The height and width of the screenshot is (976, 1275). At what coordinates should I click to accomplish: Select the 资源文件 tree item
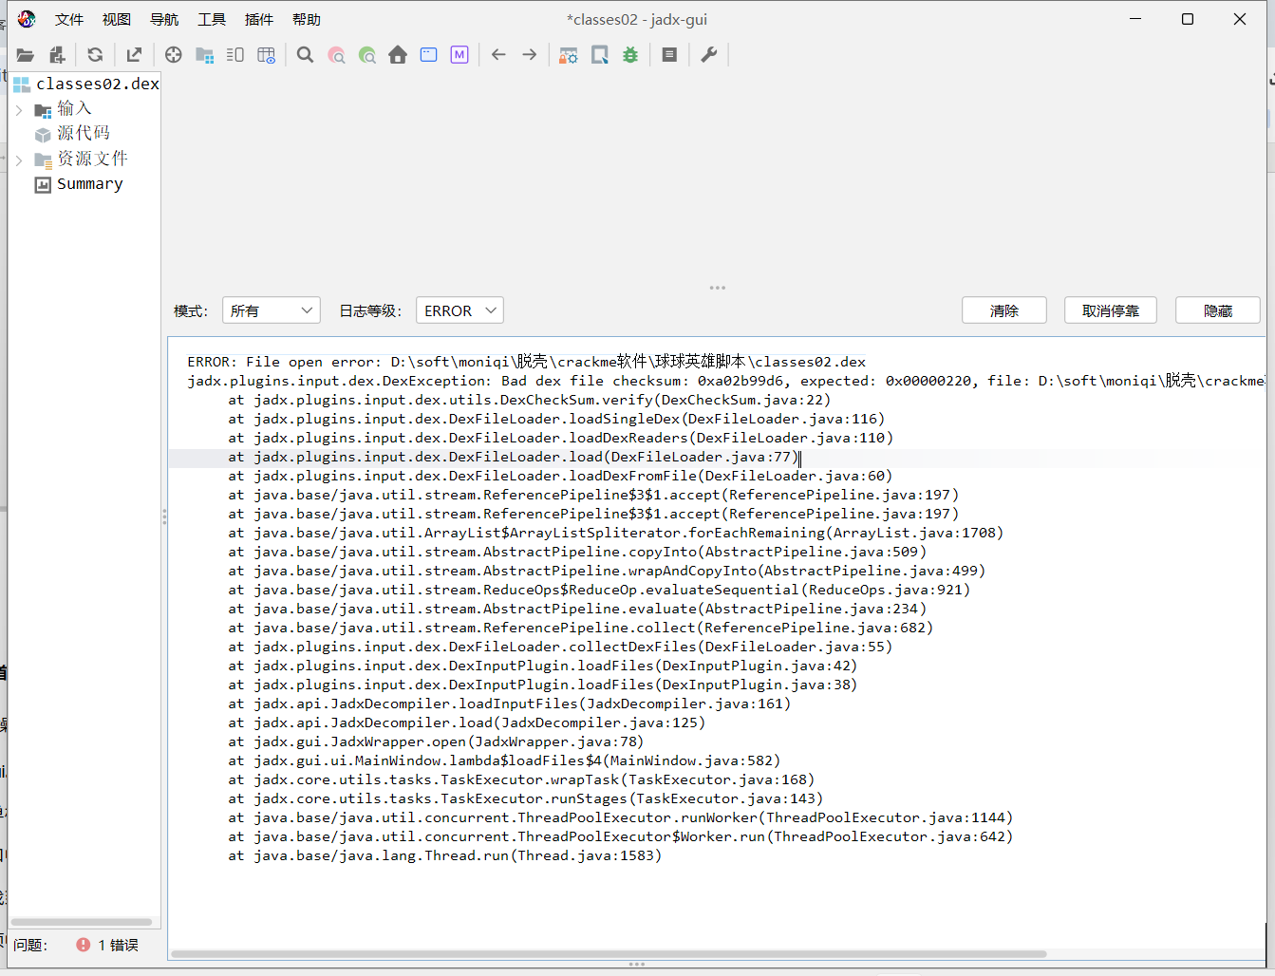(x=92, y=159)
